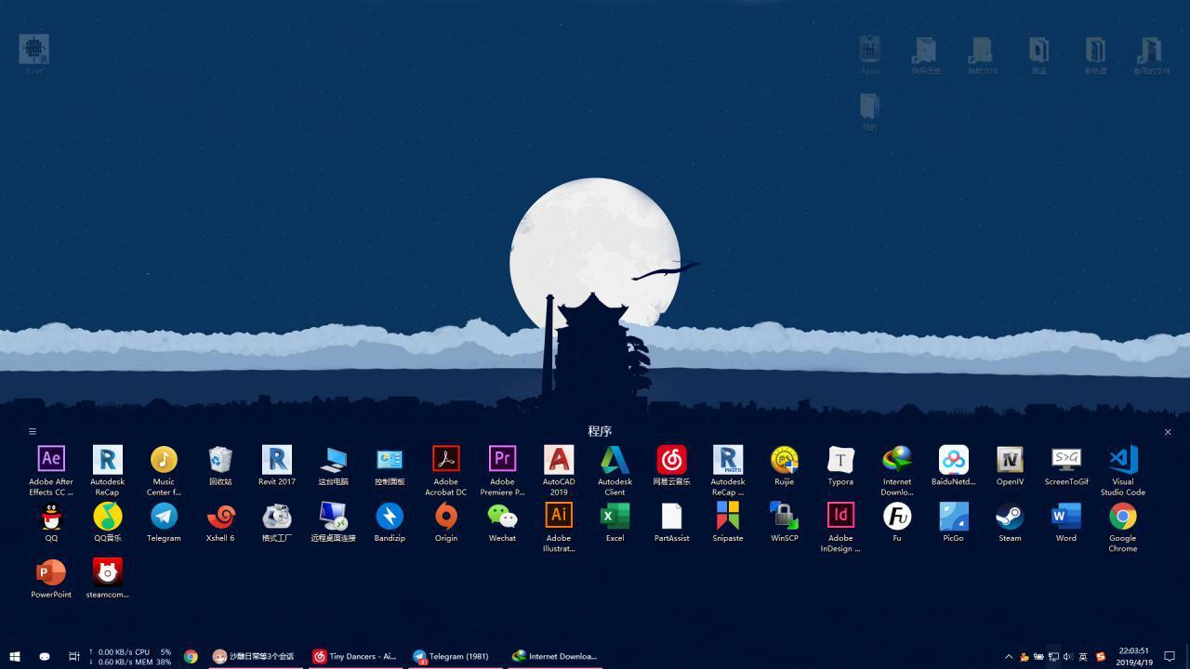Launch WinSCP

(x=784, y=522)
